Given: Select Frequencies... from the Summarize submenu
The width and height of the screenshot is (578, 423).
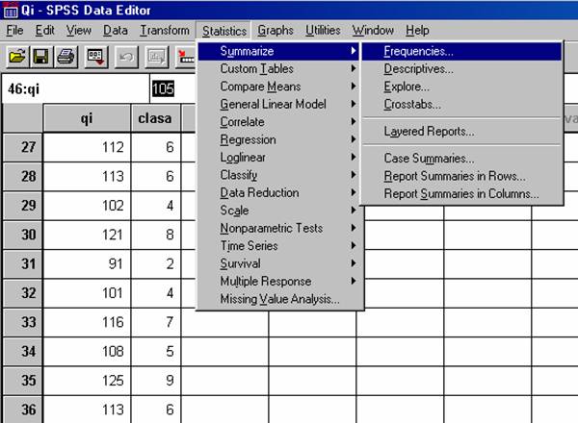Looking at the screenshot, I should point(418,50).
